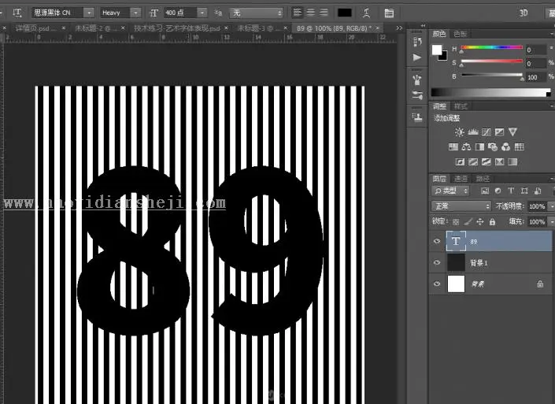Filter layers by pixel layers
555x404 pixels.
[485, 191]
